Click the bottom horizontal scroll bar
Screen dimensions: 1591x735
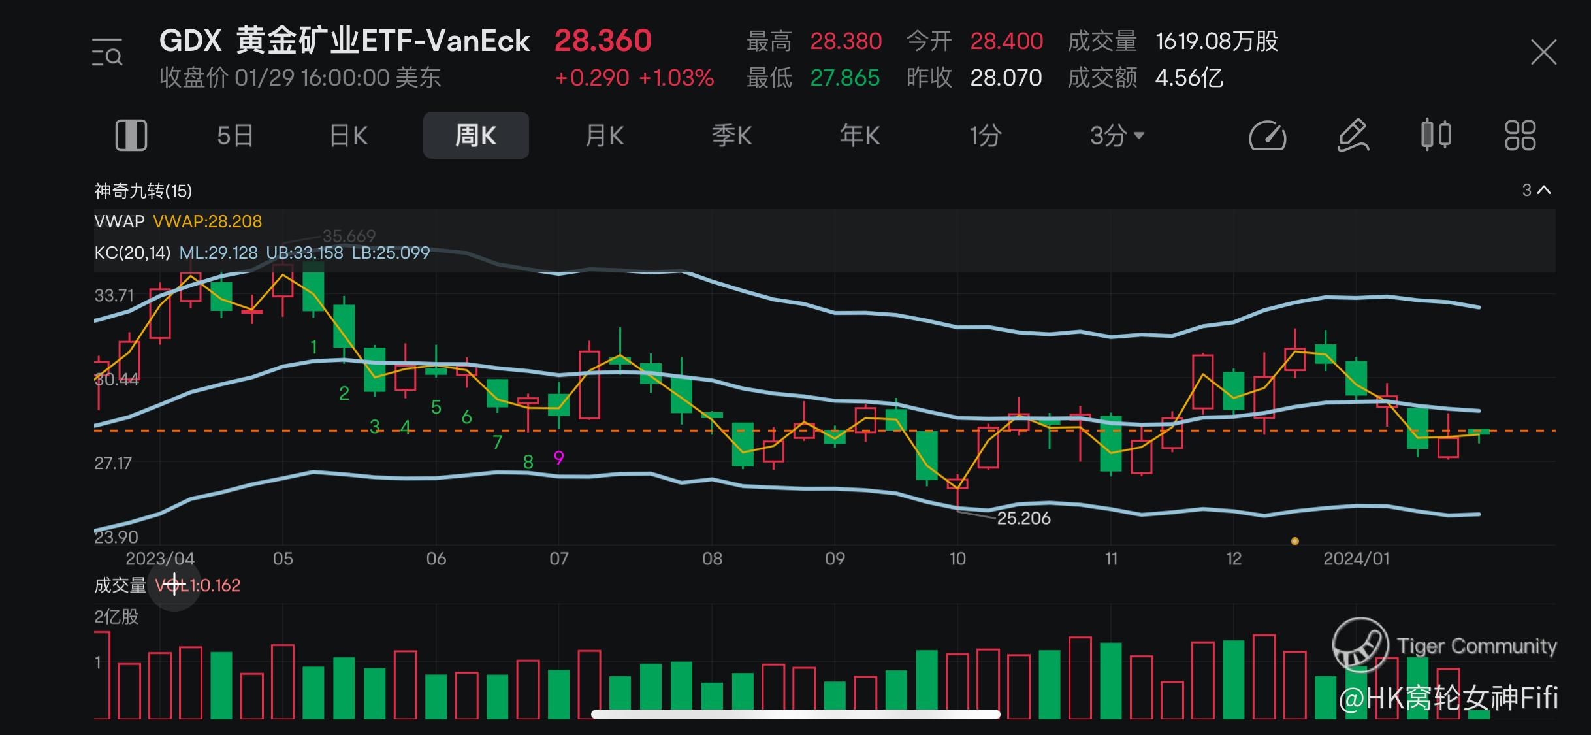795,714
